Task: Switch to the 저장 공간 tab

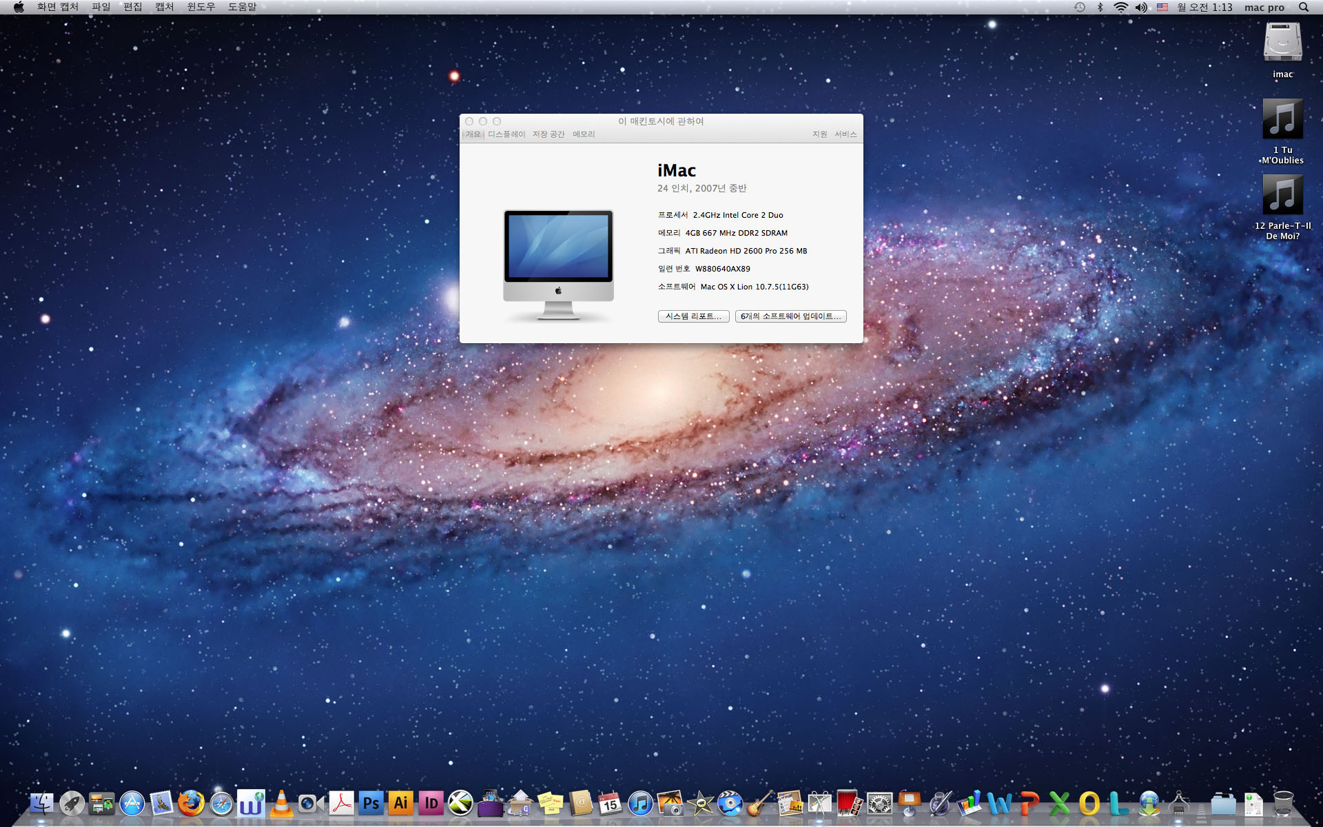Action: pos(548,134)
